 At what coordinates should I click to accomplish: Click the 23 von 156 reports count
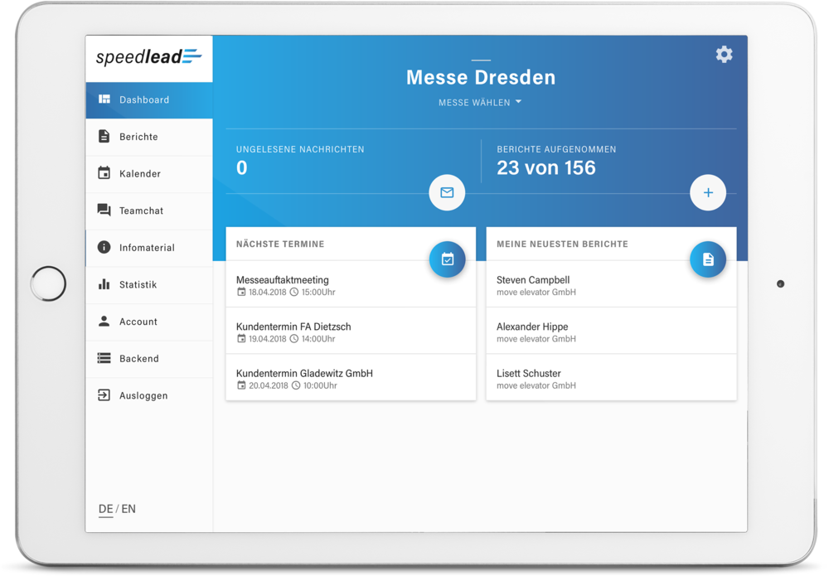coord(546,167)
